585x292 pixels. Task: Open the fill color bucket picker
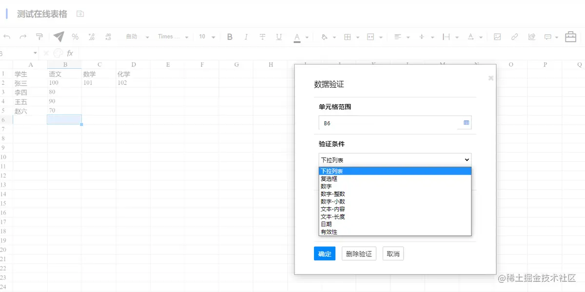[325, 37]
